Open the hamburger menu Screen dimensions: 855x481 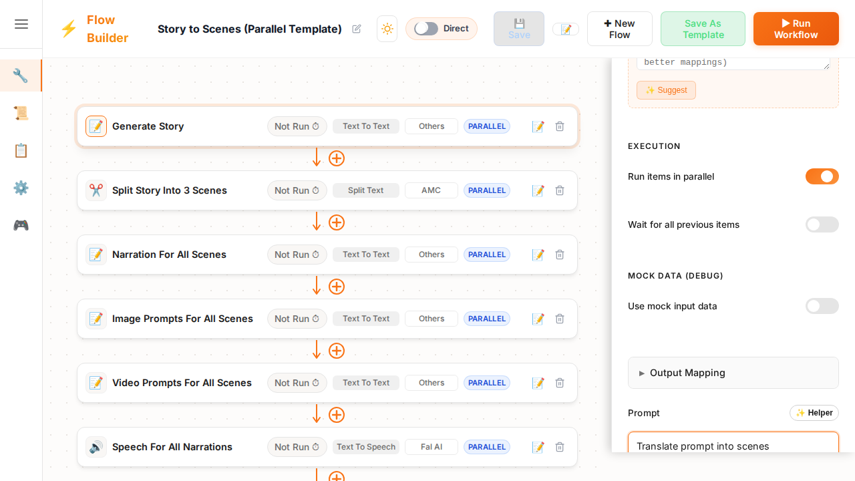(x=21, y=24)
